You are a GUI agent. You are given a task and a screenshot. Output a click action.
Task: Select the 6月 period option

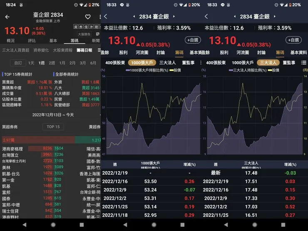(93, 63)
